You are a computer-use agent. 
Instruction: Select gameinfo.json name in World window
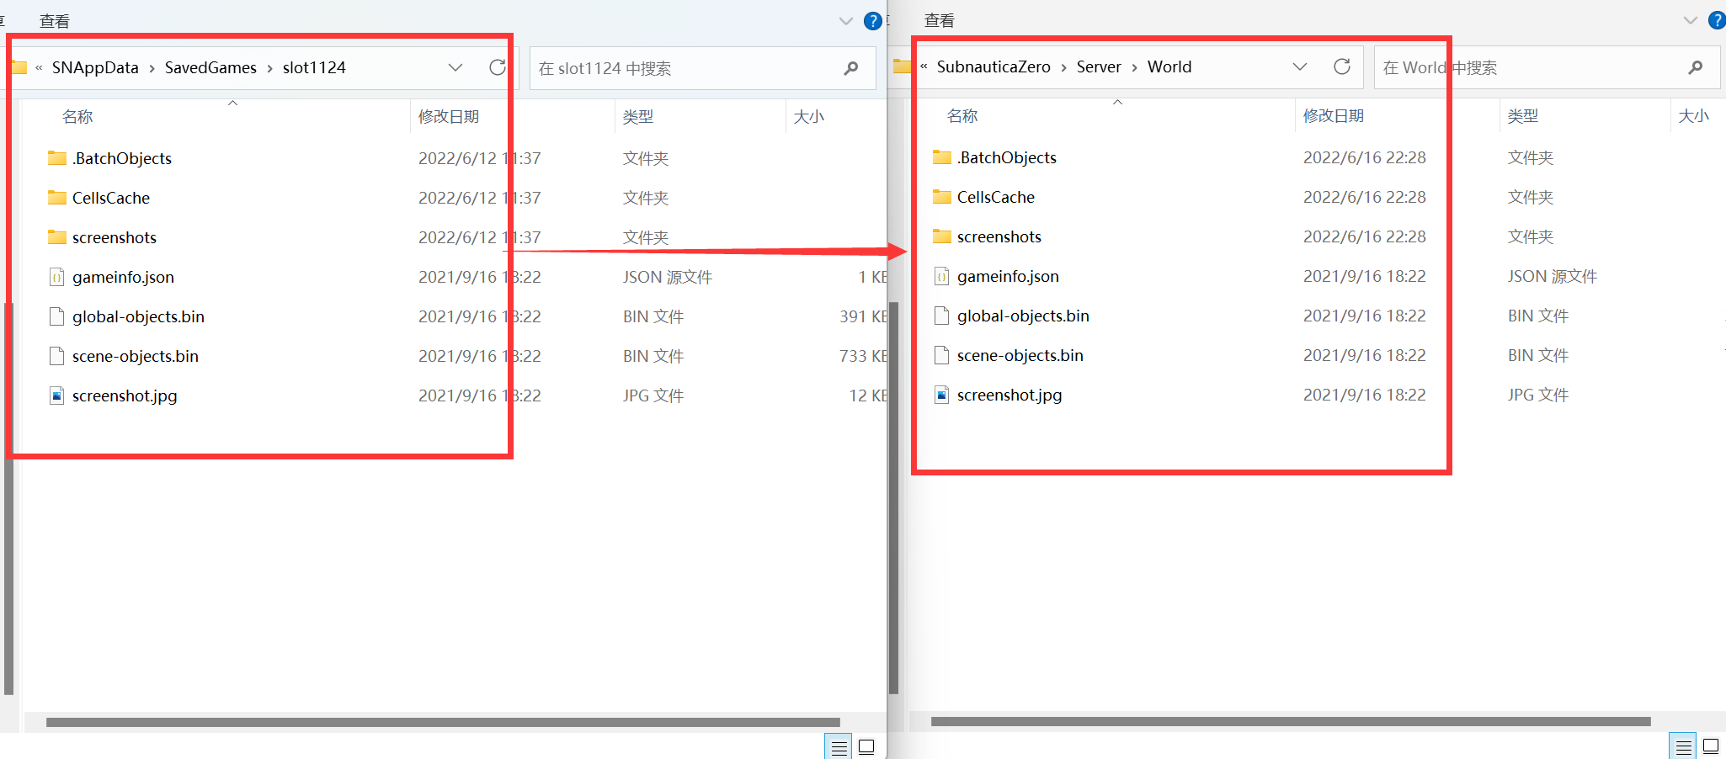1008,276
